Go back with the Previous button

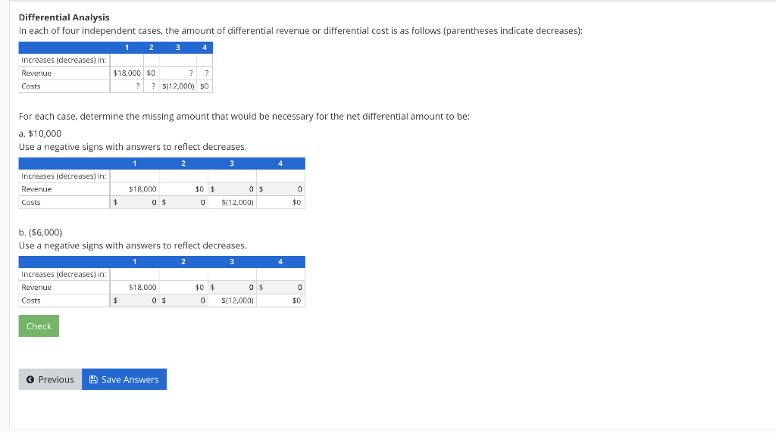tap(50, 379)
